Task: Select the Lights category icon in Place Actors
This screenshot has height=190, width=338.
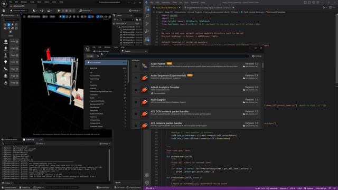Action: [13, 25]
